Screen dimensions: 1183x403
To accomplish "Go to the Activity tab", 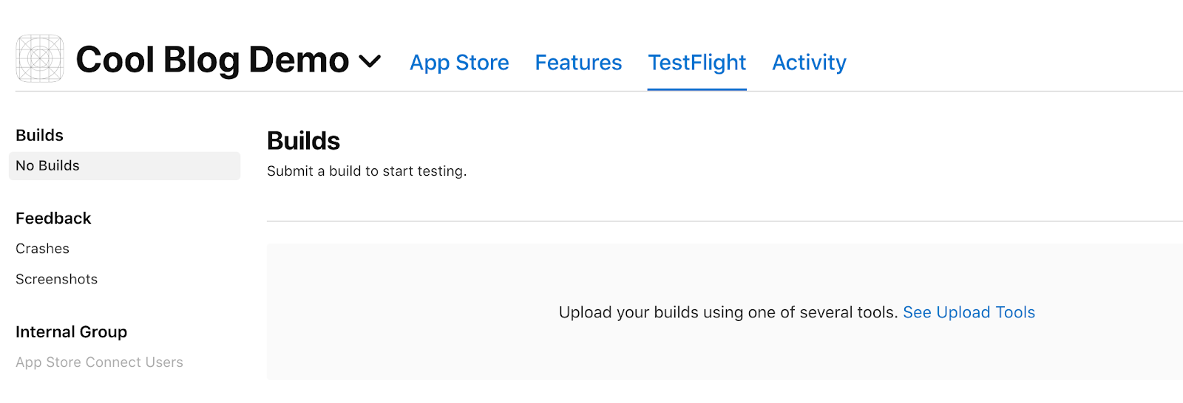I will [809, 63].
